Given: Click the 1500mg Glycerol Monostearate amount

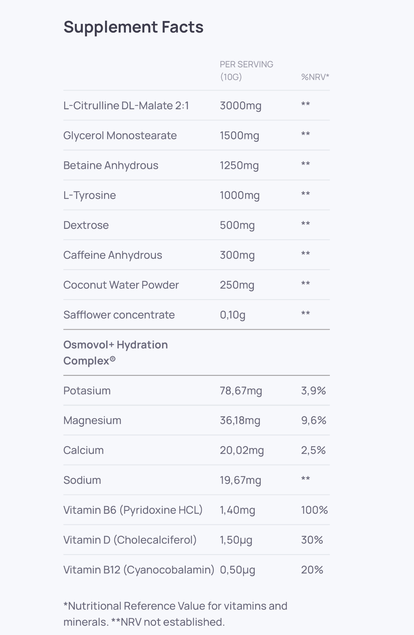Looking at the screenshot, I should pyautogui.click(x=239, y=136).
